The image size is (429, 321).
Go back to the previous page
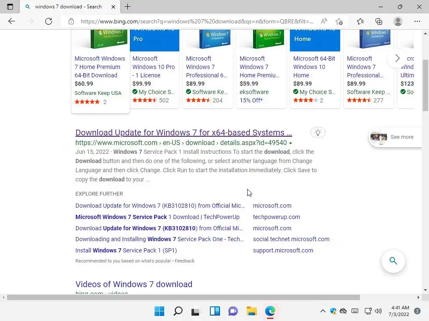[x=11, y=21]
